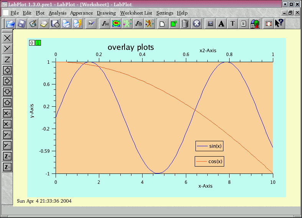This screenshot has width=302, height=218.
Task: Select plot 1 green indicator box
Action: (x=38, y=43)
